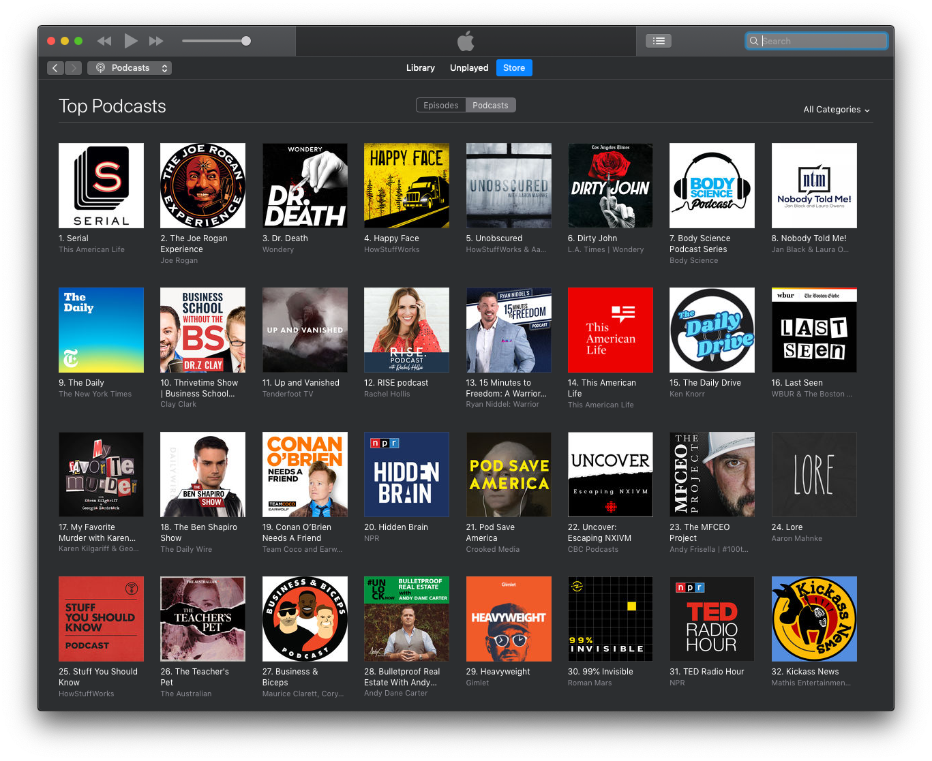The image size is (932, 761).
Task: Open the Up and Vanished artwork
Action: [x=305, y=330]
